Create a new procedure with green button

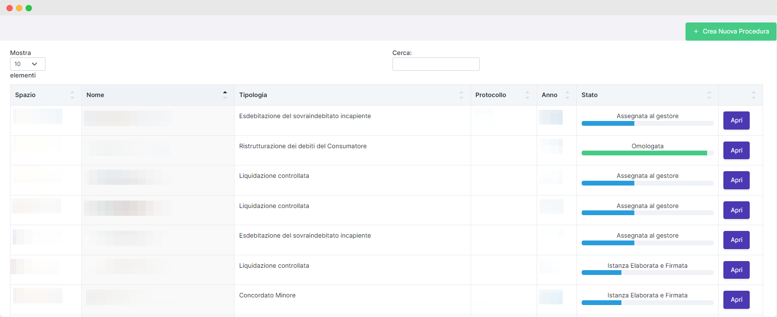[x=731, y=32]
